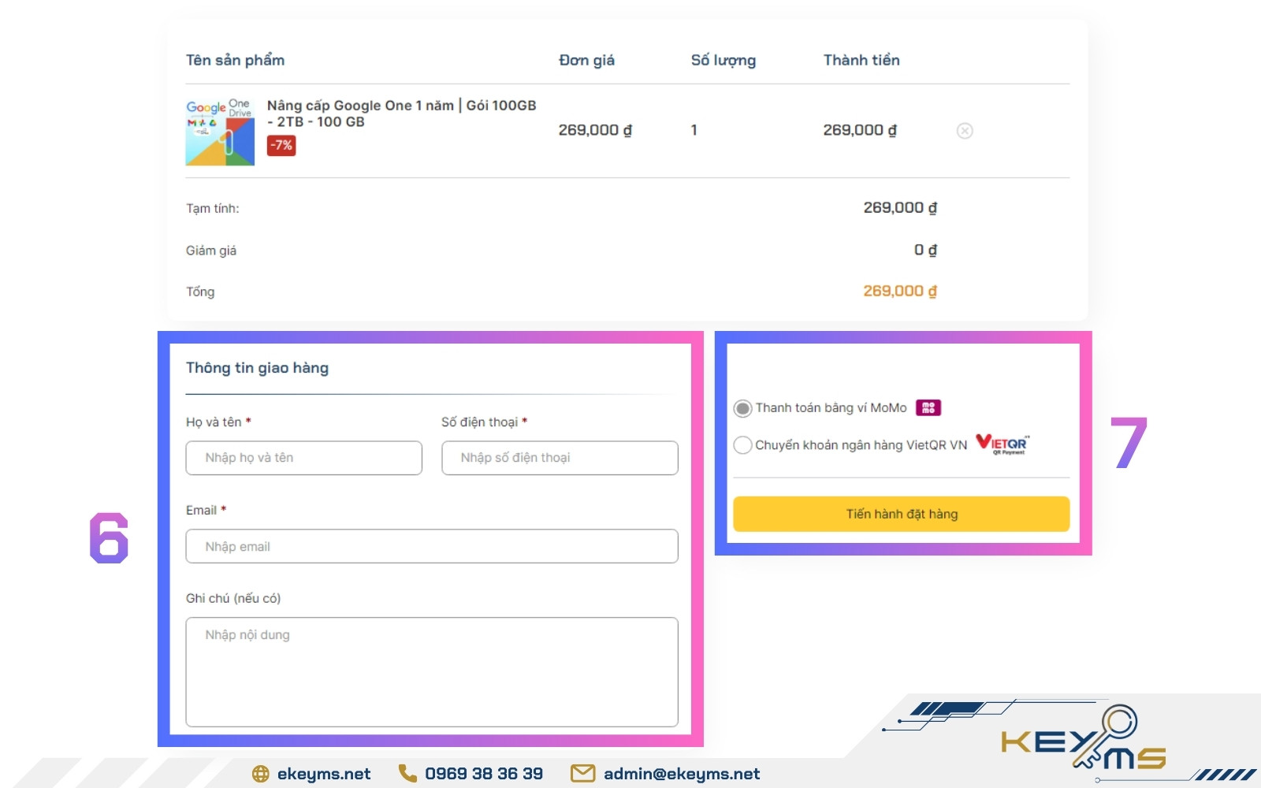
Task: Click the hotline number 0969 38 36 39
Action: [483, 774]
